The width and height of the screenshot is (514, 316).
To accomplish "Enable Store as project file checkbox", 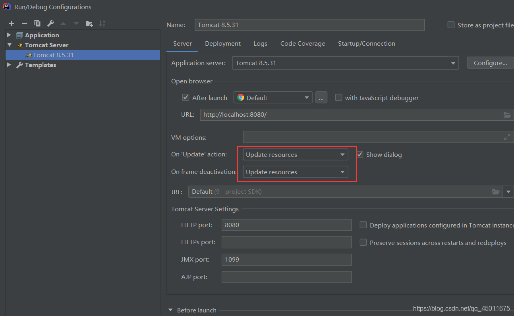I will coord(451,25).
